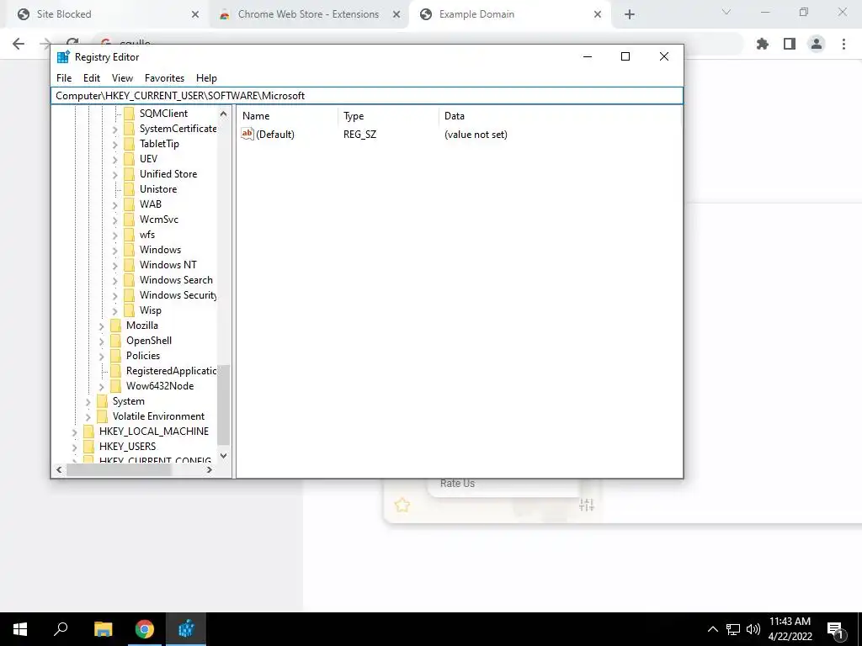
Task: Click the registry address path bar
Action: coord(367,96)
